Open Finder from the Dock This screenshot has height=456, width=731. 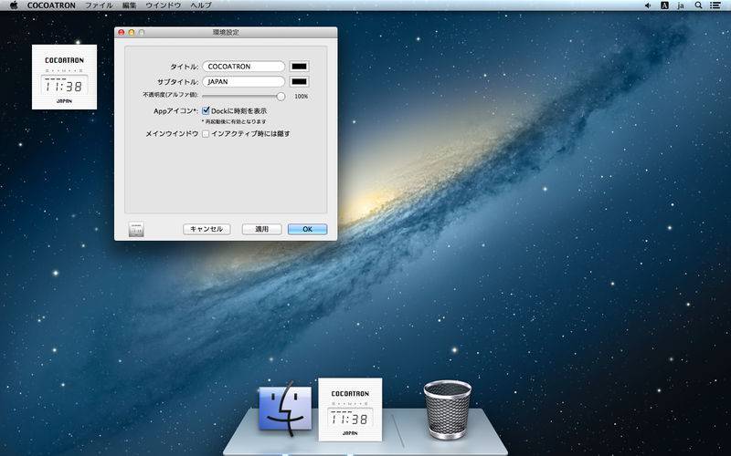[x=285, y=408]
